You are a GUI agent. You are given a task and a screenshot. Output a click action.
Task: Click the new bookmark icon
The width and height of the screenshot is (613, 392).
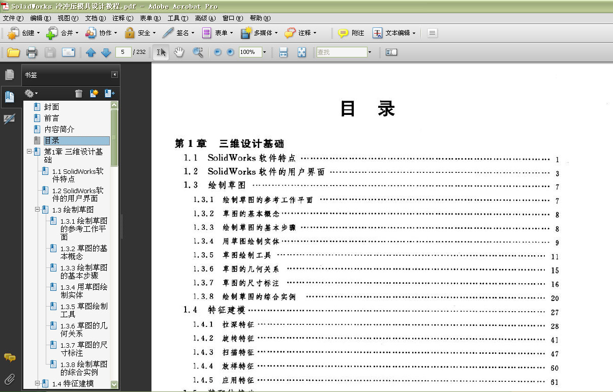pyautogui.click(x=94, y=93)
